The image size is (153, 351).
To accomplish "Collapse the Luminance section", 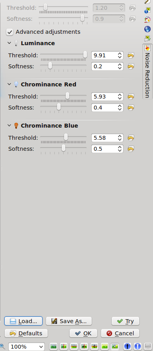I will coord(9,43).
